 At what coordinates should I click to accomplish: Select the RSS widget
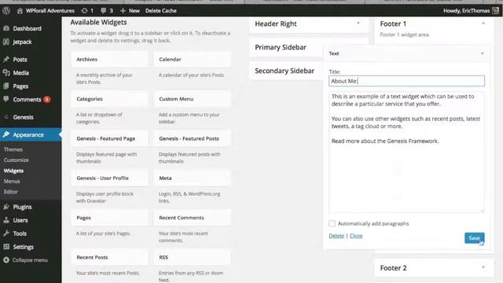192,257
